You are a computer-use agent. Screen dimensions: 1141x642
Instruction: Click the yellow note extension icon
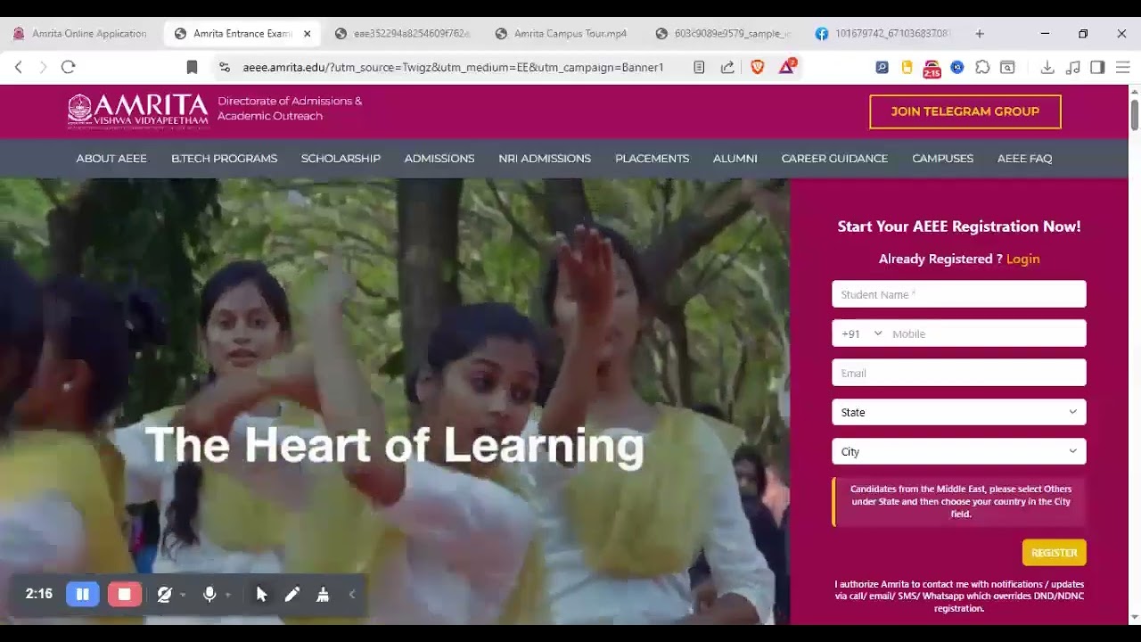pyautogui.click(x=907, y=67)
